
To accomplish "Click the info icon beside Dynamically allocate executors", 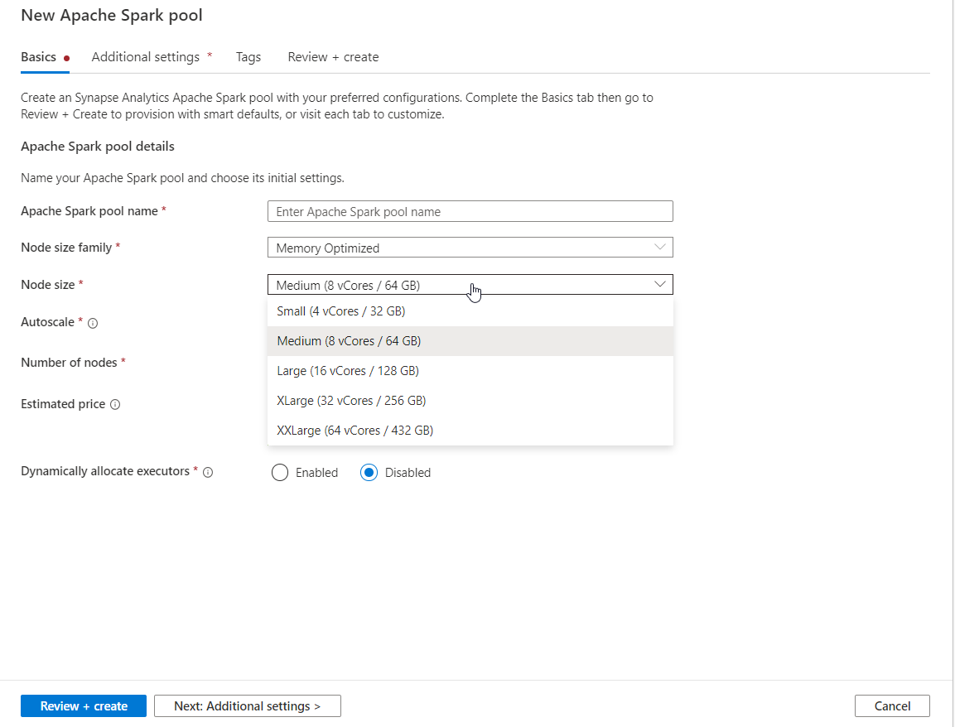I will pyautogui.click(x=208, y=472).
